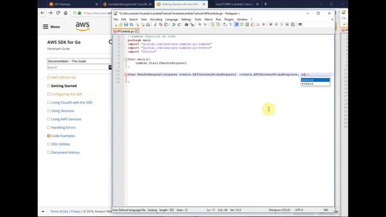Close the APILambda.go document tab
The width and height of the screenshot is (386, 217).
pos(136,31)
